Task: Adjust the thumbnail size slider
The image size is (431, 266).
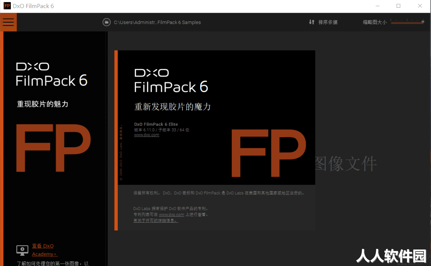Action: pos(407,22)
